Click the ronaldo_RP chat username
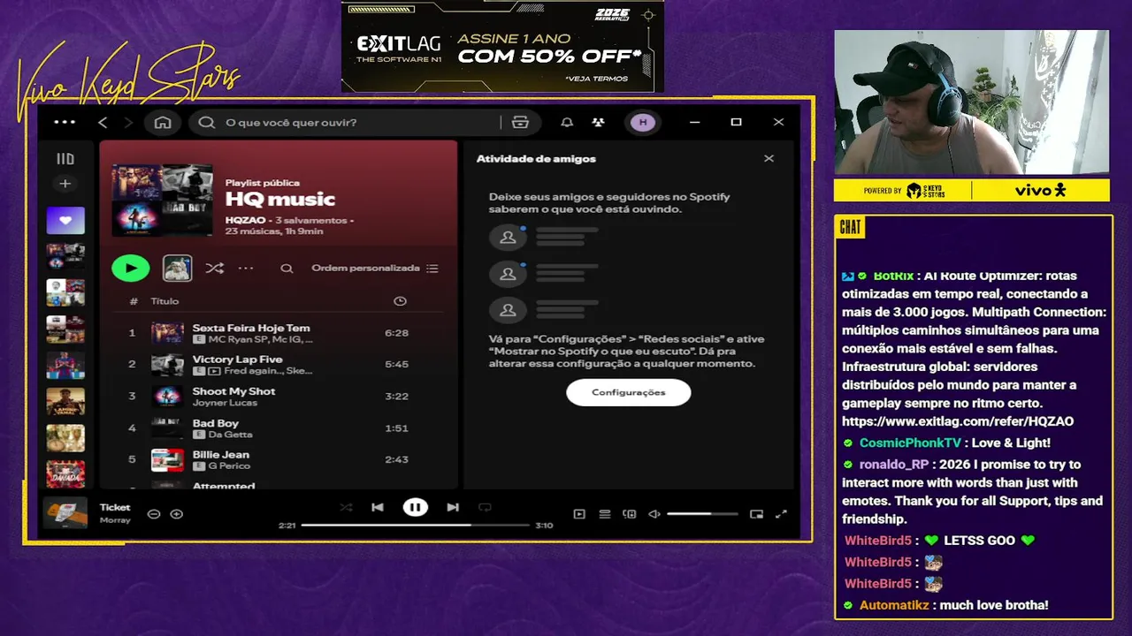 point(894,464)
